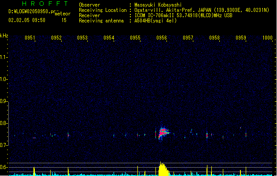Click the gray frequency range bar on left axis
The width and height of the screenshot is (277, 176).
pyautogui.click(x=9, y=123)
